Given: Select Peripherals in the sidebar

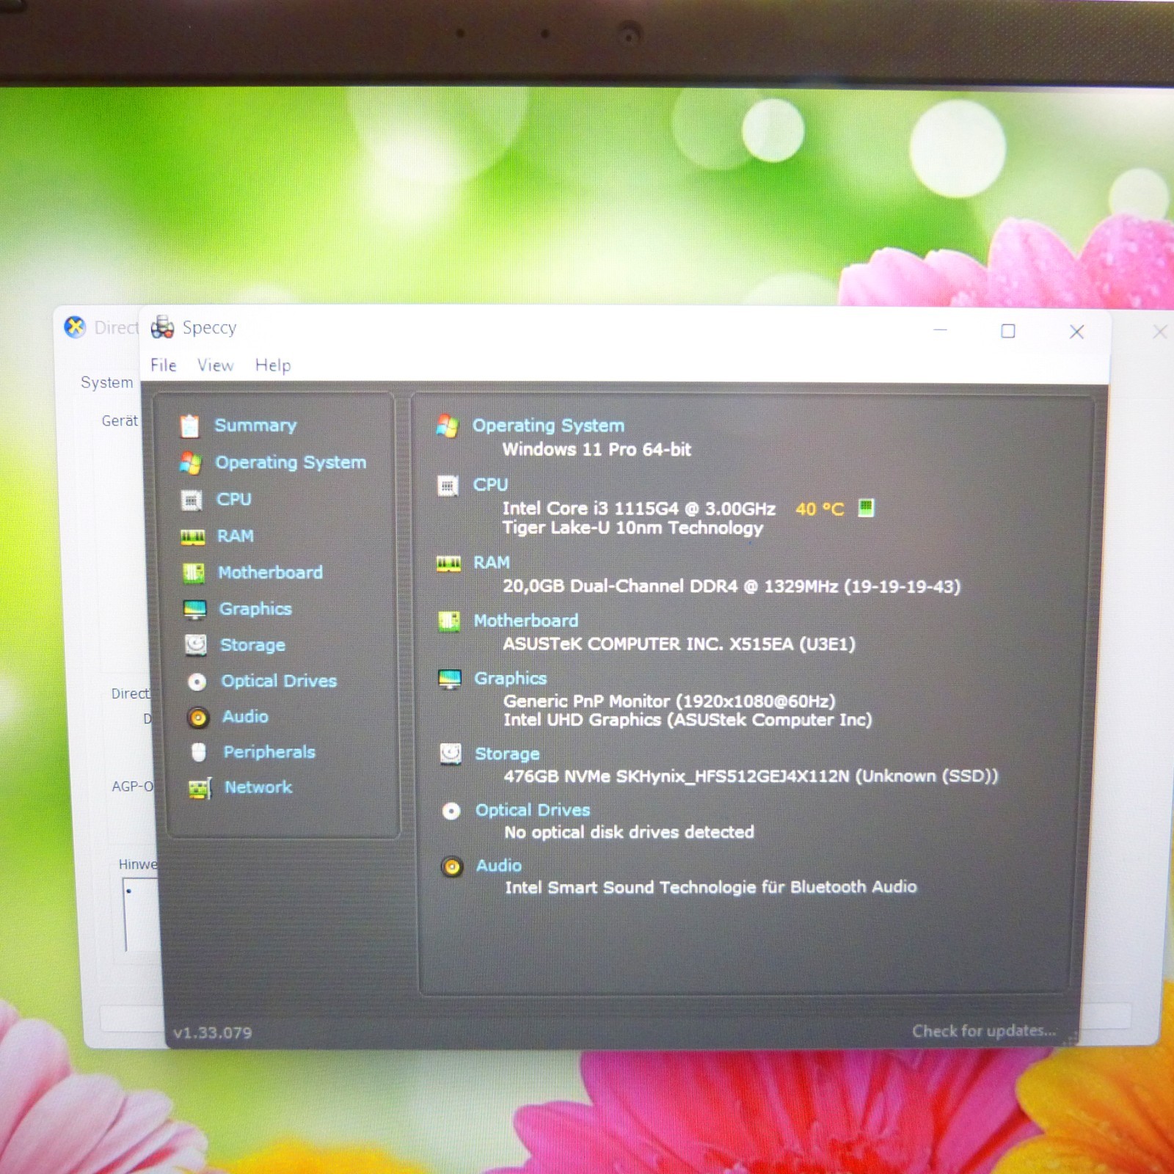Looking at the screenshot, I should pyautogui.click(x=269, y=752).
